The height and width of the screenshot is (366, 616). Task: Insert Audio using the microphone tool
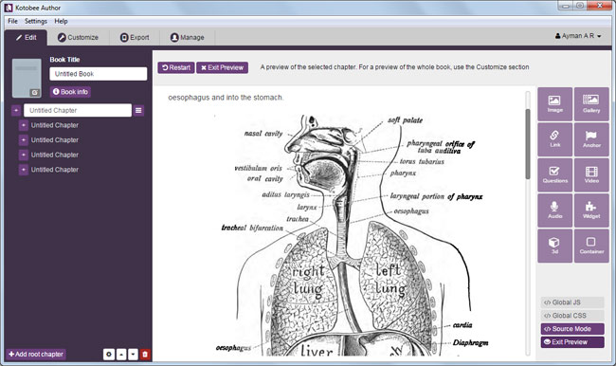[554, 210]
